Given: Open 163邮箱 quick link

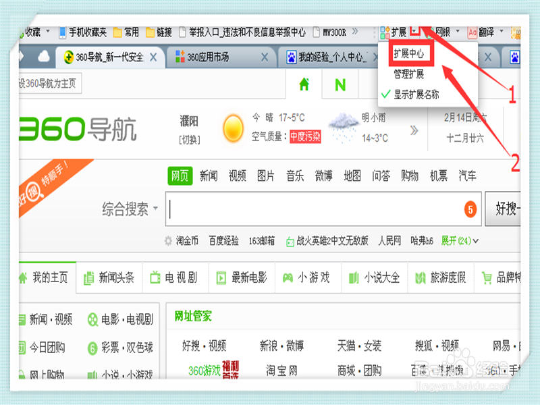Looking at the screenshot, I should pos(262,241).
